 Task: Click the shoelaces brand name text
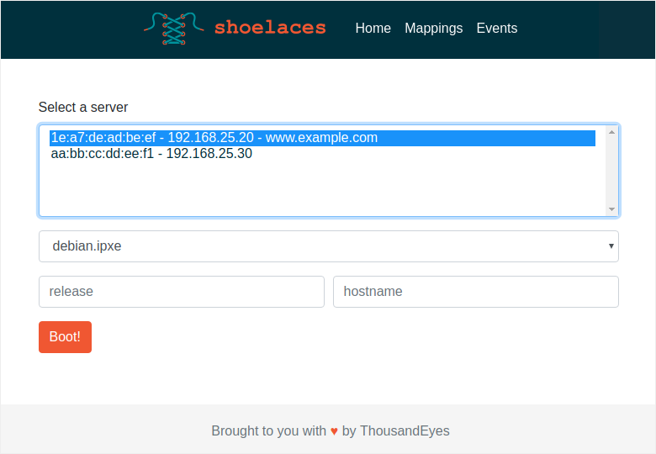pyautogui.click(x=269, y=28)
